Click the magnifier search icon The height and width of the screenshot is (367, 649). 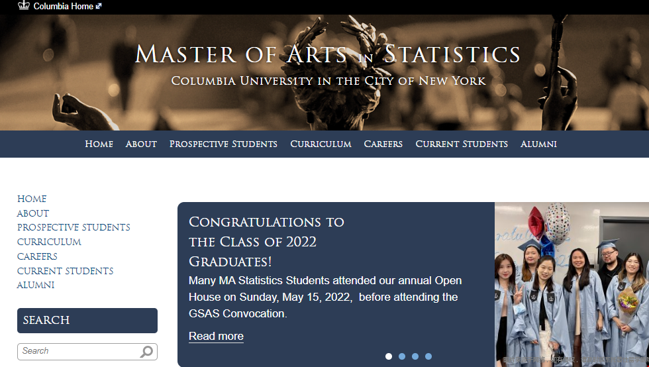point(146,352)
